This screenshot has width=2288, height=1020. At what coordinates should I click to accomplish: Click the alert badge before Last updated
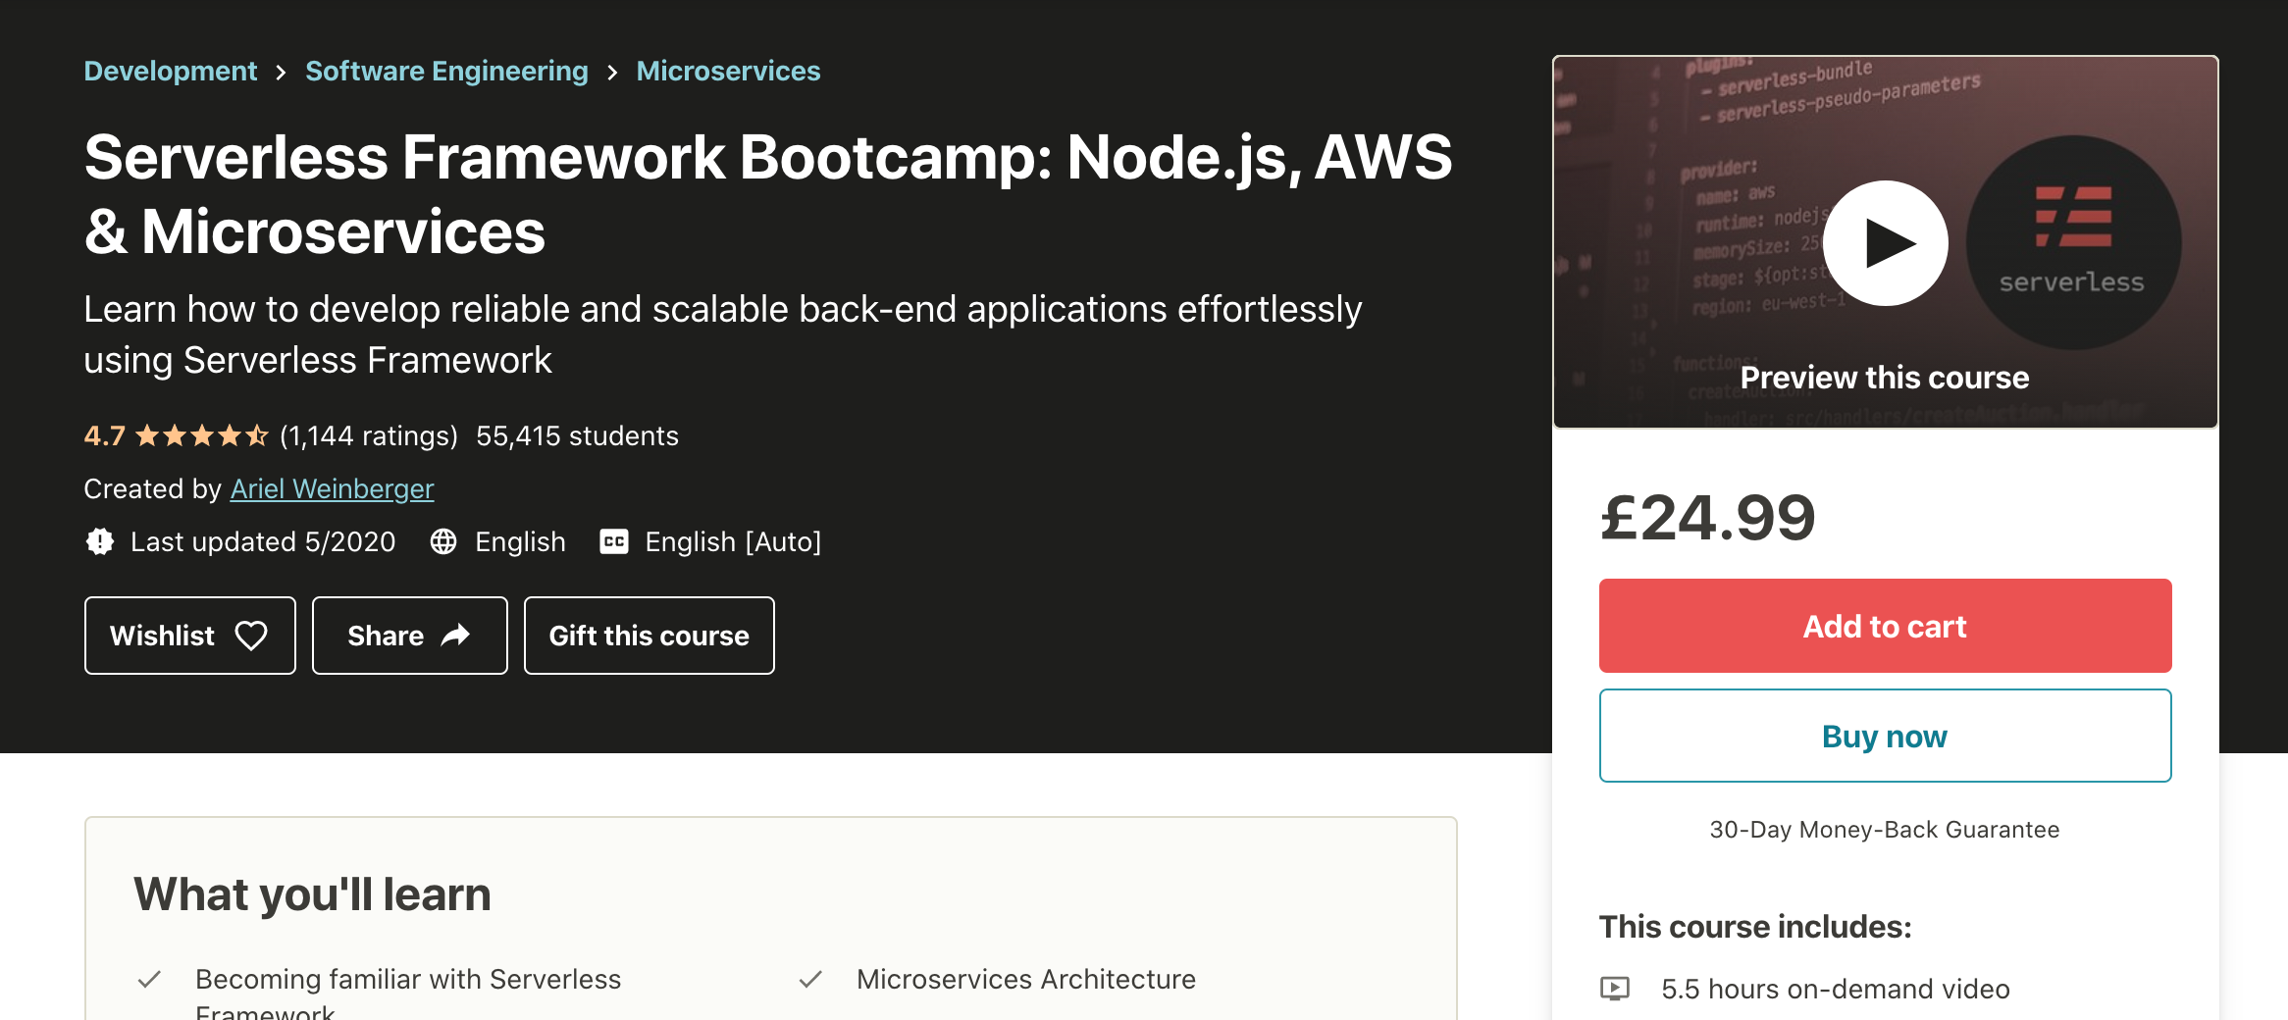coord(99,541)
